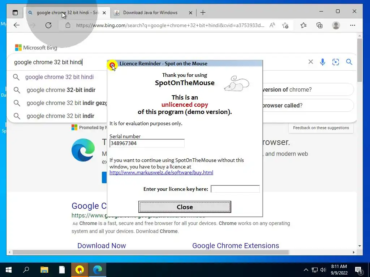Minimize the Edge browser window

point(321,11)
